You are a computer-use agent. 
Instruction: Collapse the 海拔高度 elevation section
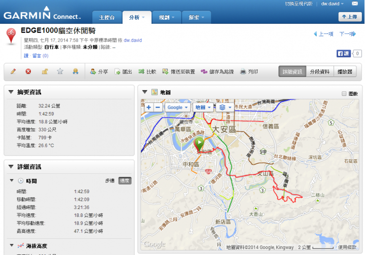(11, 245)
